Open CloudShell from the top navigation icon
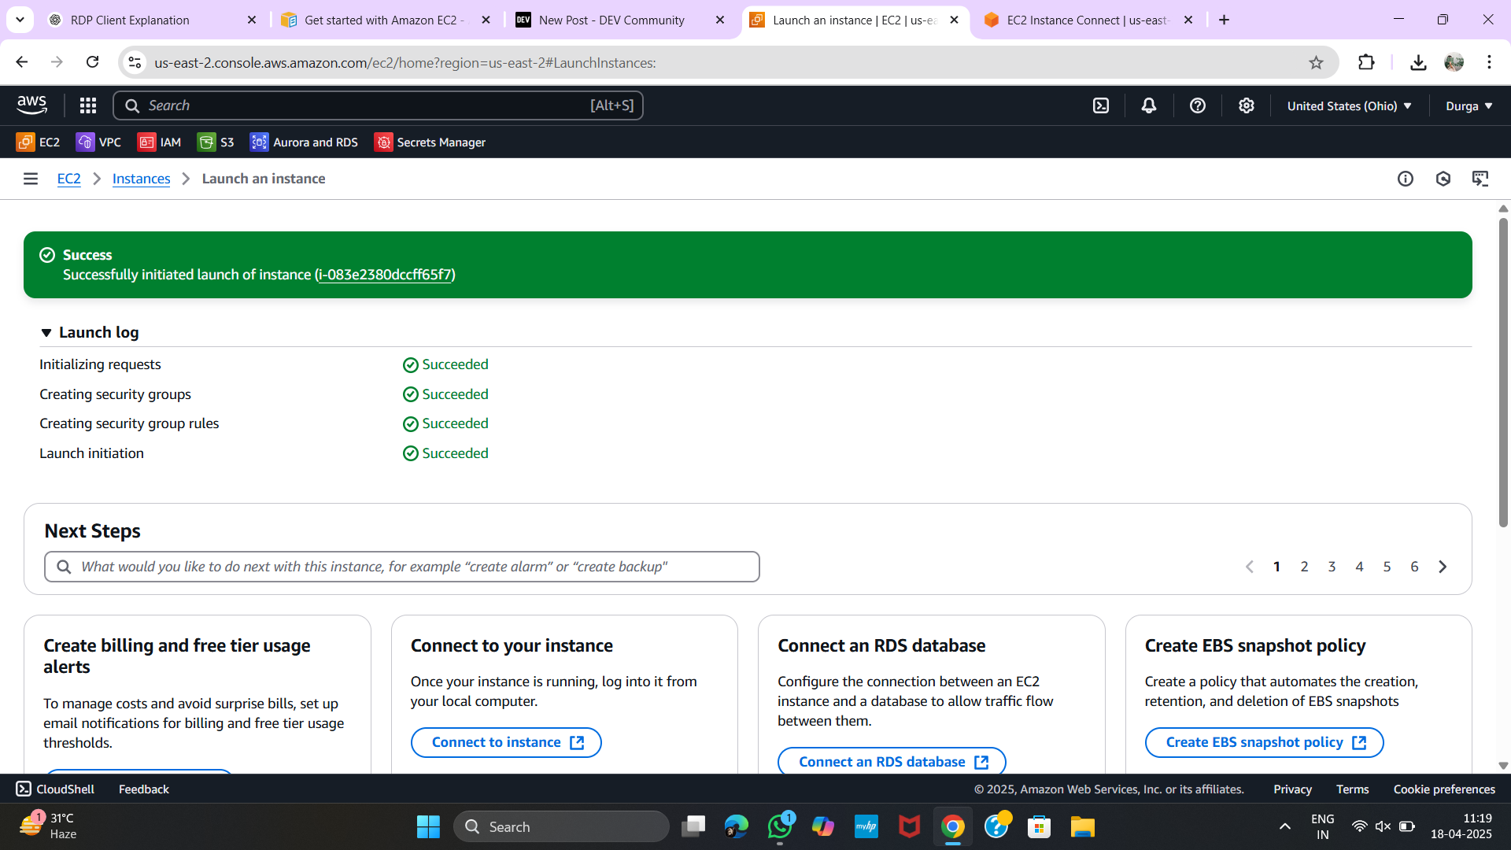The image size is (1511, 850). [x=1101, y=105]
